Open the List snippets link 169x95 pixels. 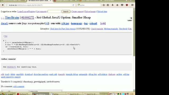pos(41,12)
